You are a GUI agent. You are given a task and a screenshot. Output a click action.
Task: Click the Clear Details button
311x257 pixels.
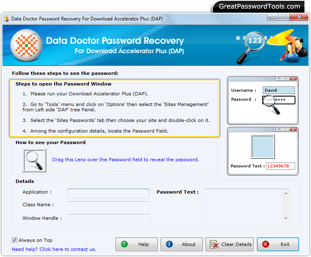(230, 244)
